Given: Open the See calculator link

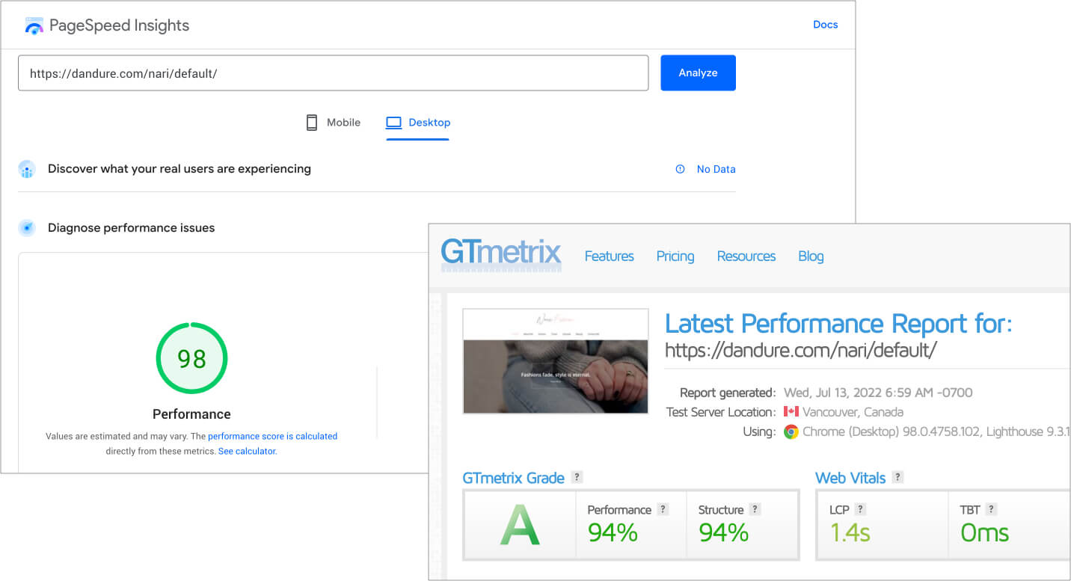Looking at the screenshot, I should click(248, 452).
